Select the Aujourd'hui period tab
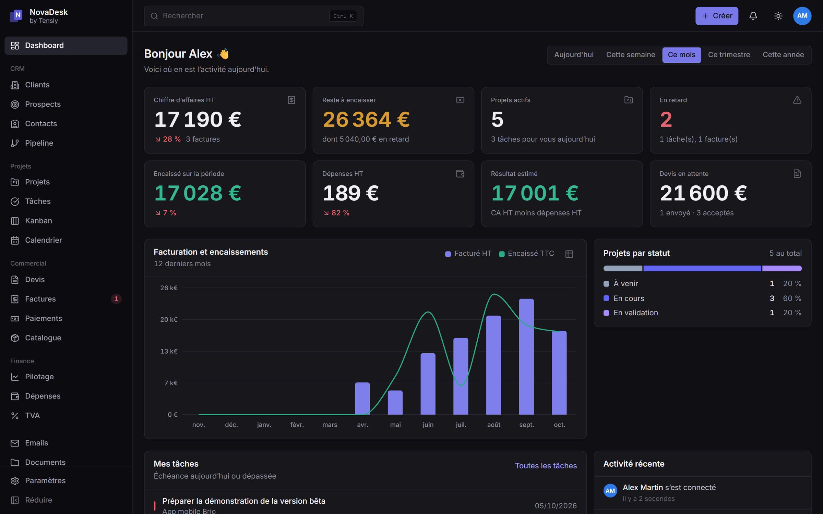The image size is (823, 514). (x=574, y=55)
